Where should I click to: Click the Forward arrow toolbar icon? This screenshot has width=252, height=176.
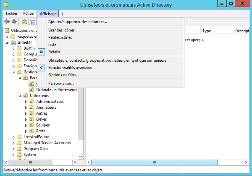14,21
